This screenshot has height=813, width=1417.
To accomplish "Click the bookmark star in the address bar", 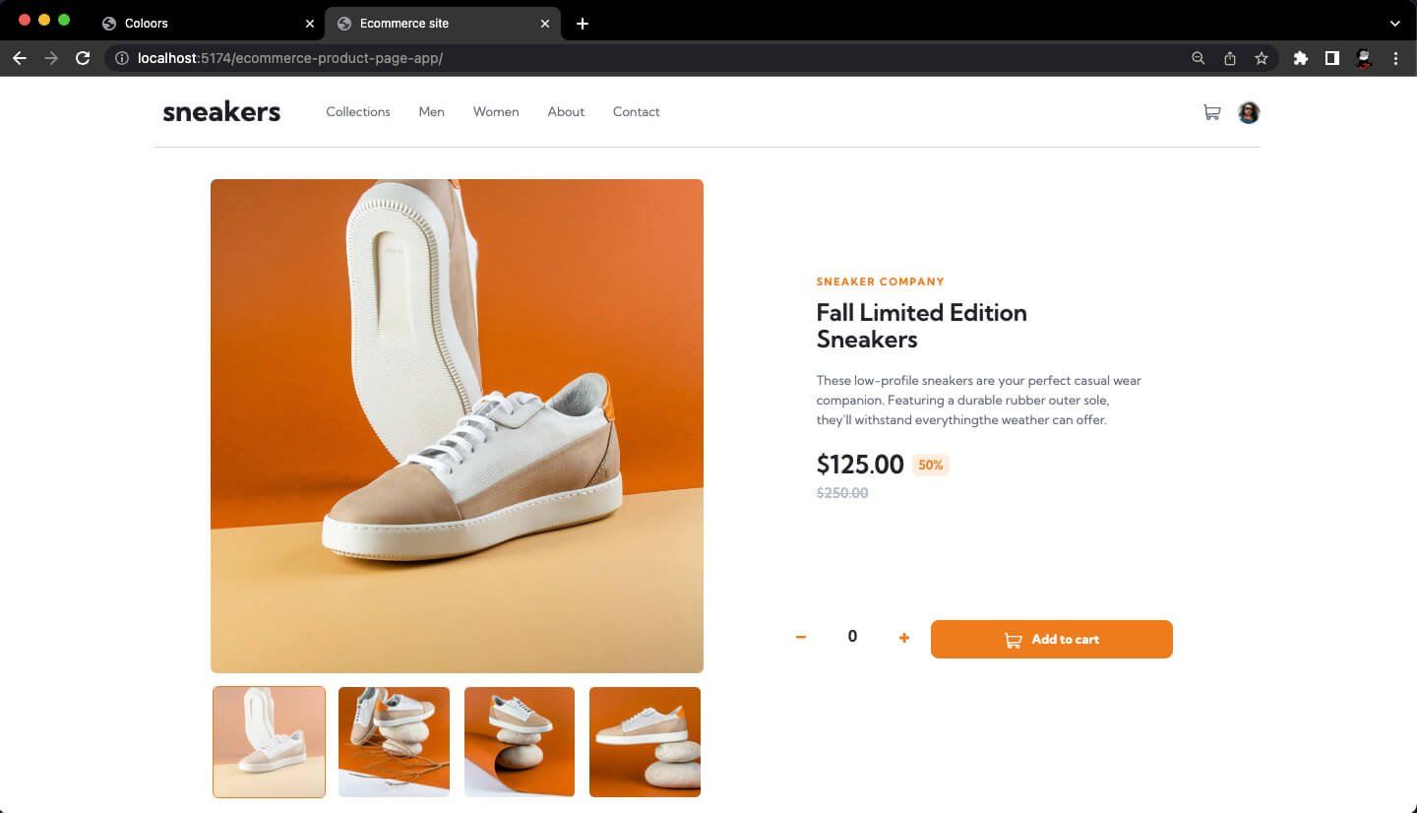I will click(x=1262, y=58).
